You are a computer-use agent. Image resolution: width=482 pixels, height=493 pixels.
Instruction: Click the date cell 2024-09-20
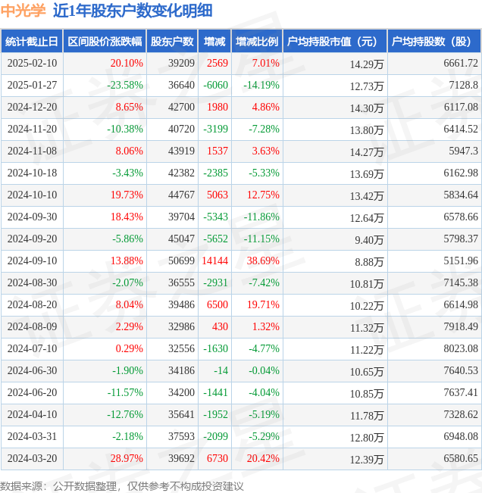pyautogui.click(x=32, y=239)
